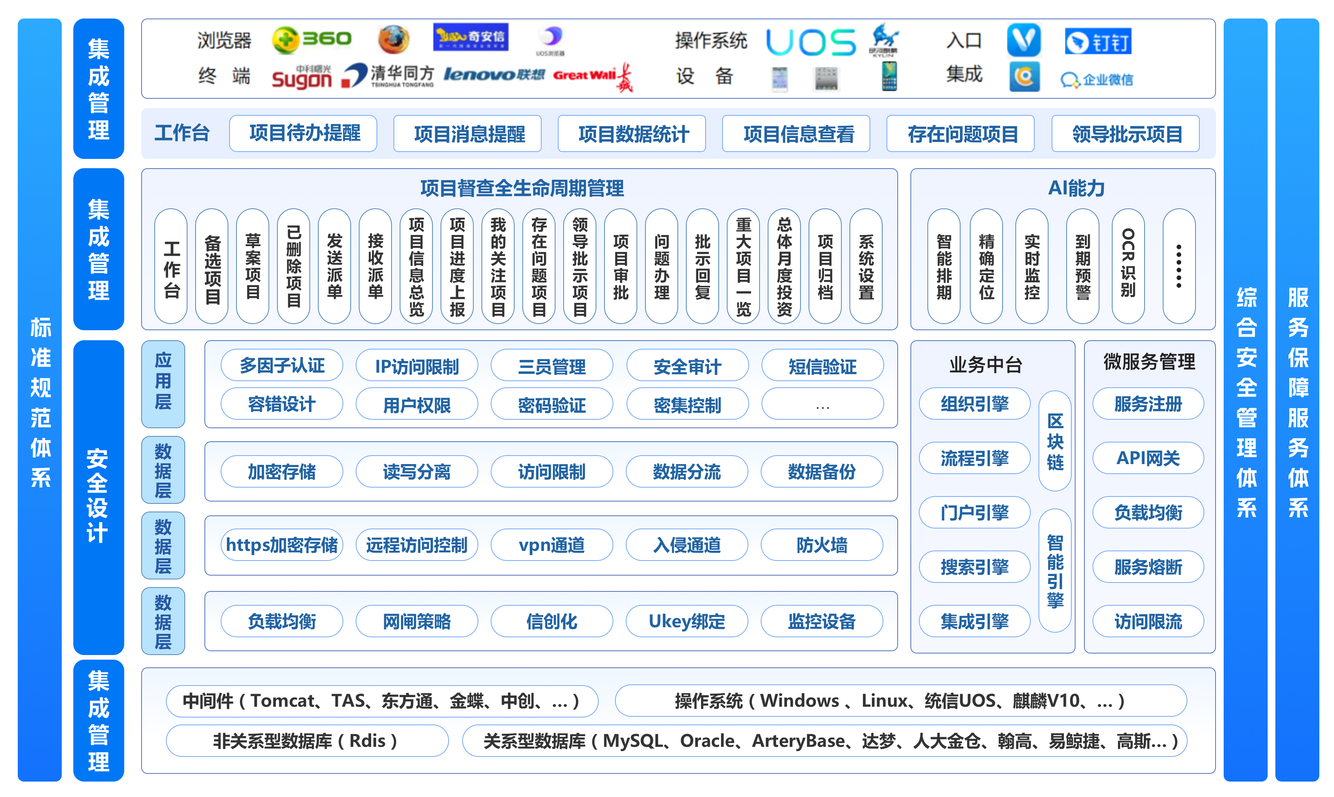
Task: Select the 智能排期 AI capability pill
Action: click(x=944, y=267)
